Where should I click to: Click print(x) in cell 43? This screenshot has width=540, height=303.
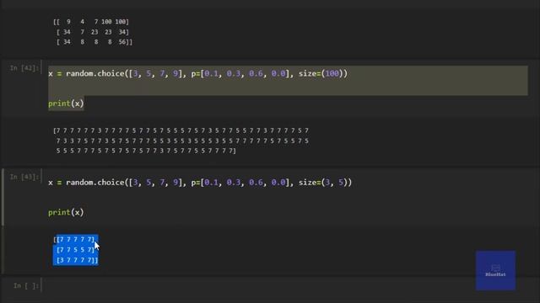(x=66, y=212)
